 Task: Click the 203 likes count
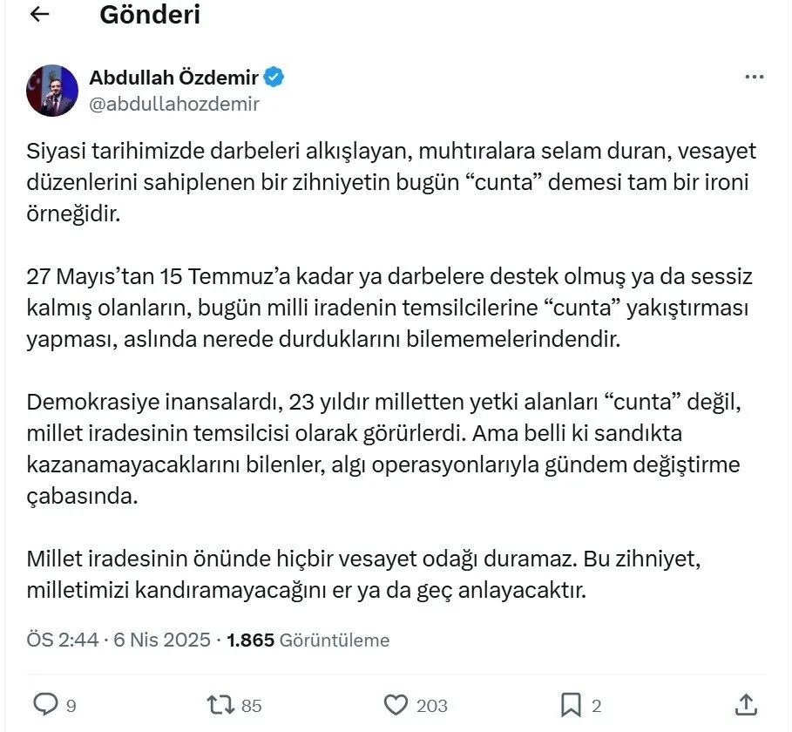432,705
